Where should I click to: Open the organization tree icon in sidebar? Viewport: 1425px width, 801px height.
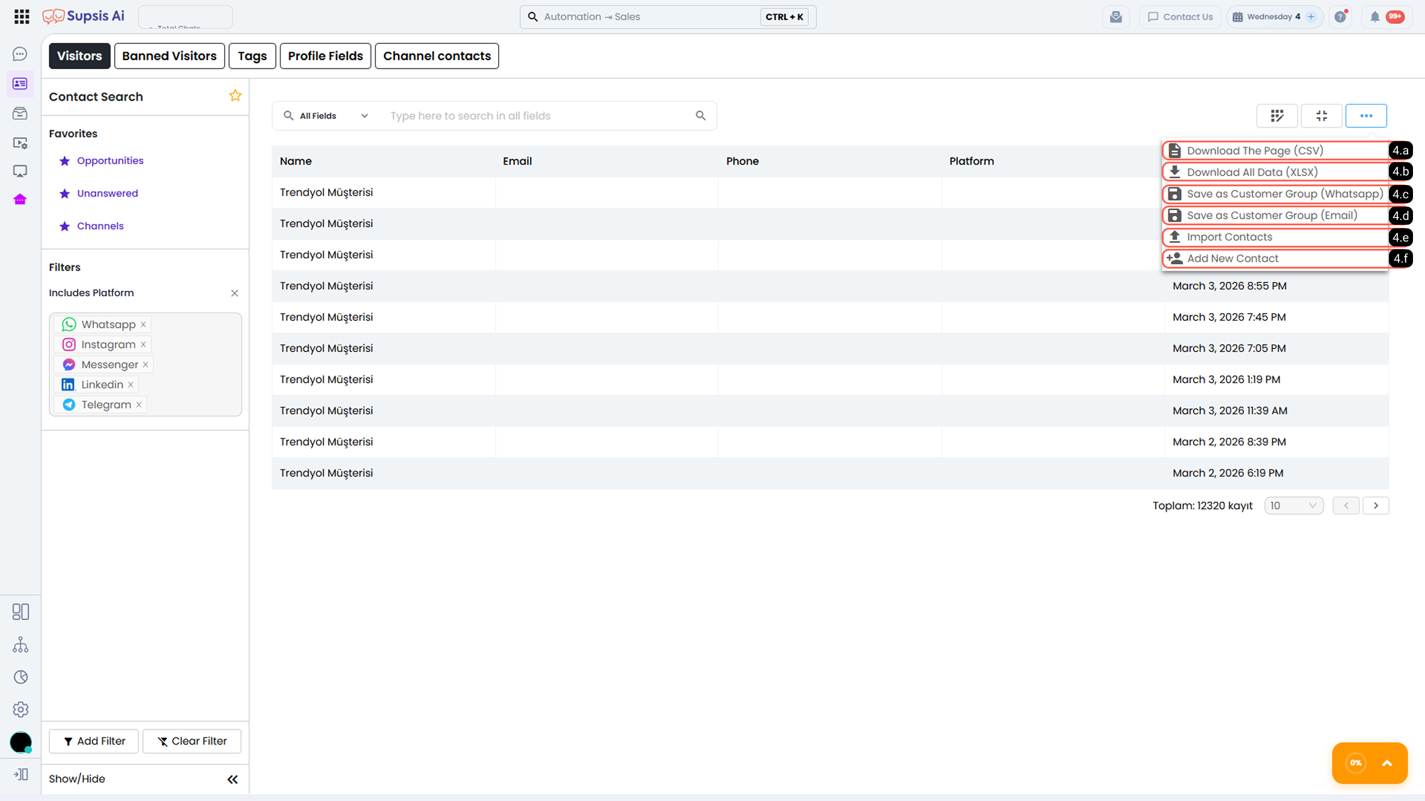[x=20, y=645]
